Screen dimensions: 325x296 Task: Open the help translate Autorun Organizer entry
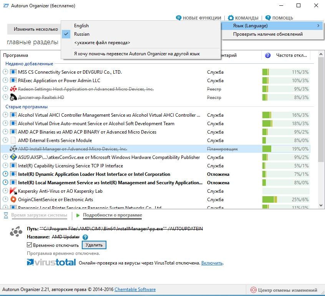(141, 54)
